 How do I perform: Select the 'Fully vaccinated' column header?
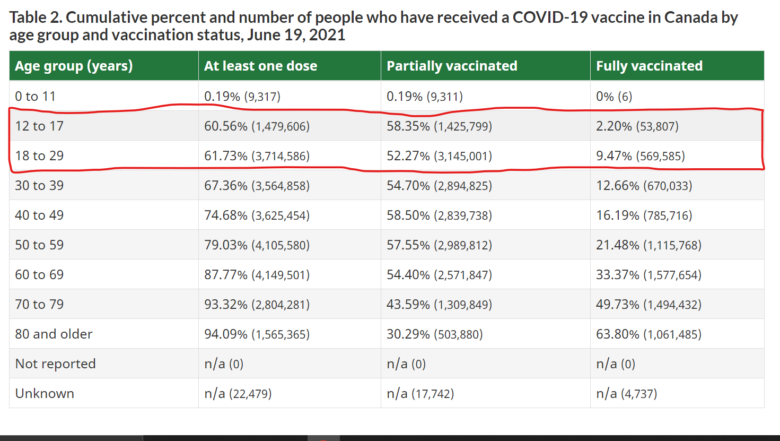tap(649, 66)
